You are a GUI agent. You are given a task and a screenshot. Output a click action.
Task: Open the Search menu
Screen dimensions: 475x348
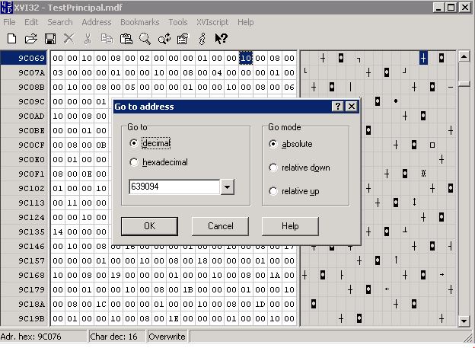pyautogui.click(x=59, y=22)
